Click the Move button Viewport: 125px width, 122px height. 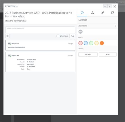[x=108, y=55]
